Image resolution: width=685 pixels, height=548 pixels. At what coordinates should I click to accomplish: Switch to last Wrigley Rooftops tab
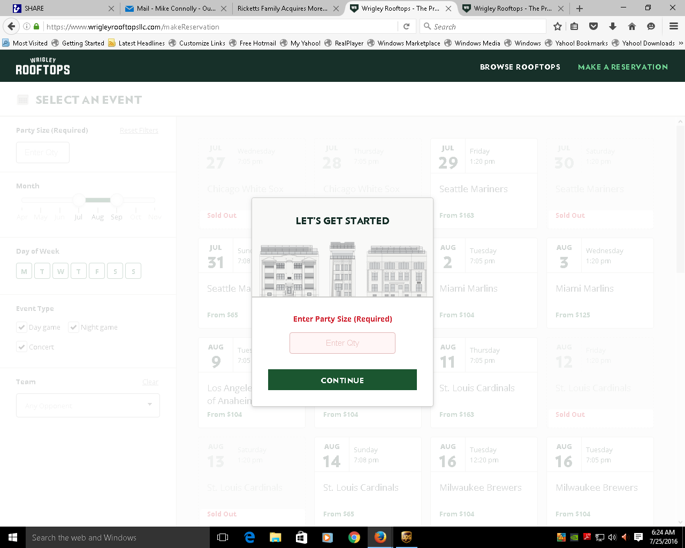click(513, 8)
